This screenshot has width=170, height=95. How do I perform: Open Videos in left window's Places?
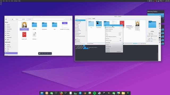tap(11, 35)
